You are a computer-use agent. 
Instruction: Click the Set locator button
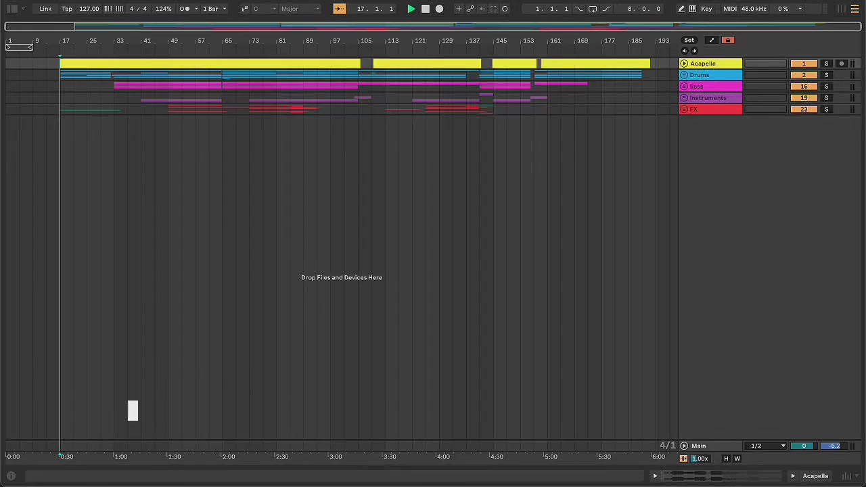pyautogui.click(x=689, y=40)
